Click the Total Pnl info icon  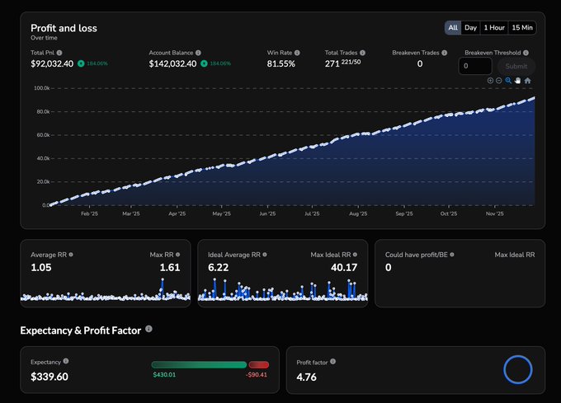[x=59, y=53]
